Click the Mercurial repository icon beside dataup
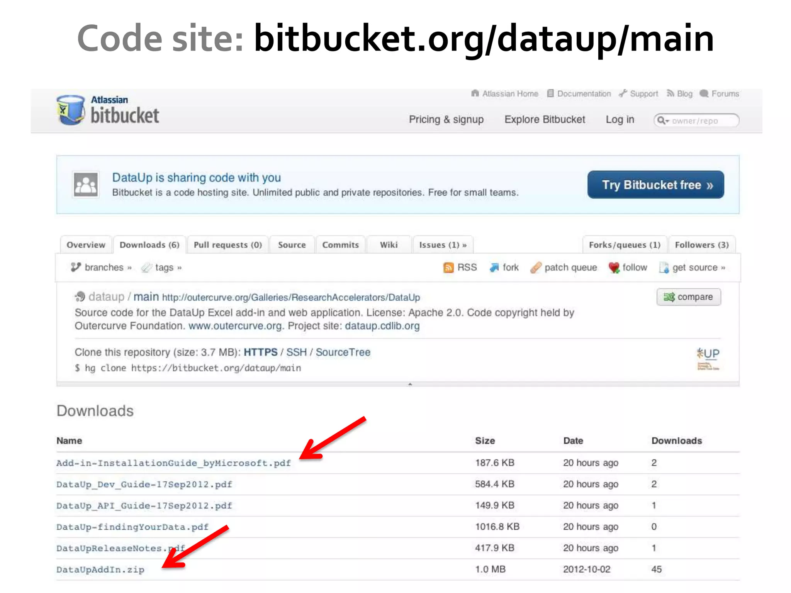The height and width of the screenshot is (593, 791). [80, 296]
